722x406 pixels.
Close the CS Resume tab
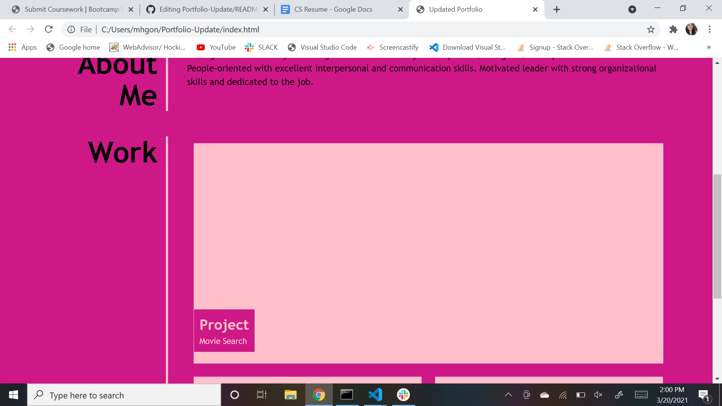click(x=400, y=9)
